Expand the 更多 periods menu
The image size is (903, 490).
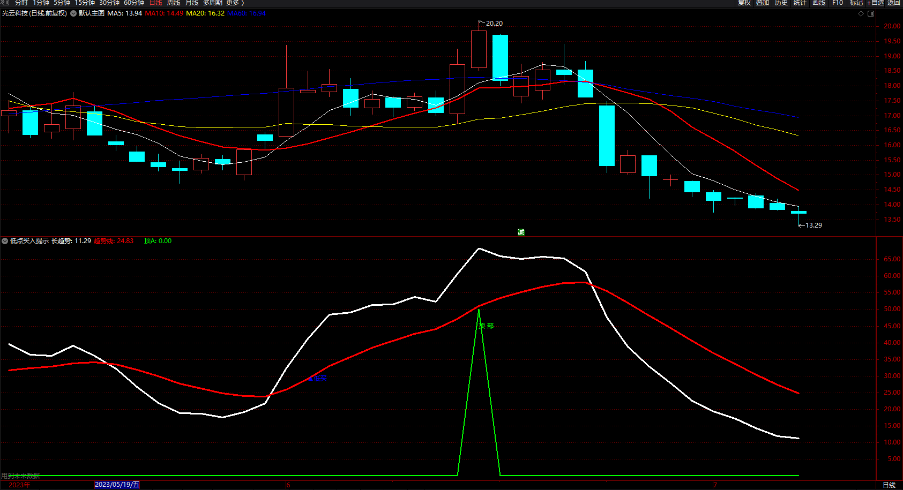235,3
